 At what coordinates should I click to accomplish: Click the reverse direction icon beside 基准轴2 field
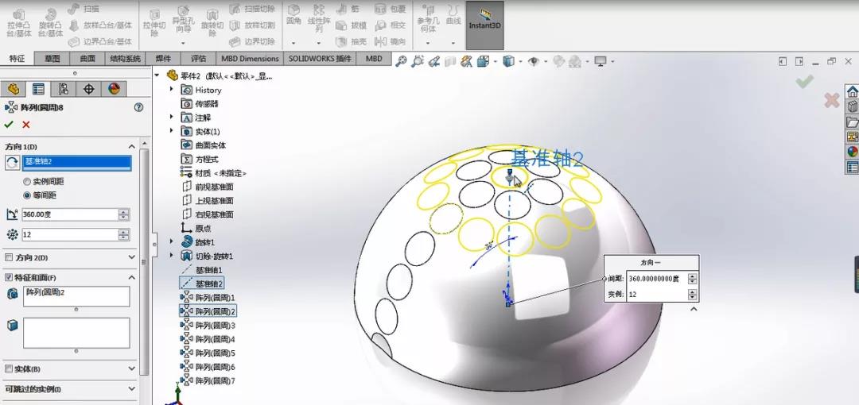click(12, 162)
